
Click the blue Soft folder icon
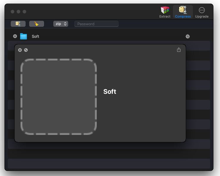coord(24,36)
